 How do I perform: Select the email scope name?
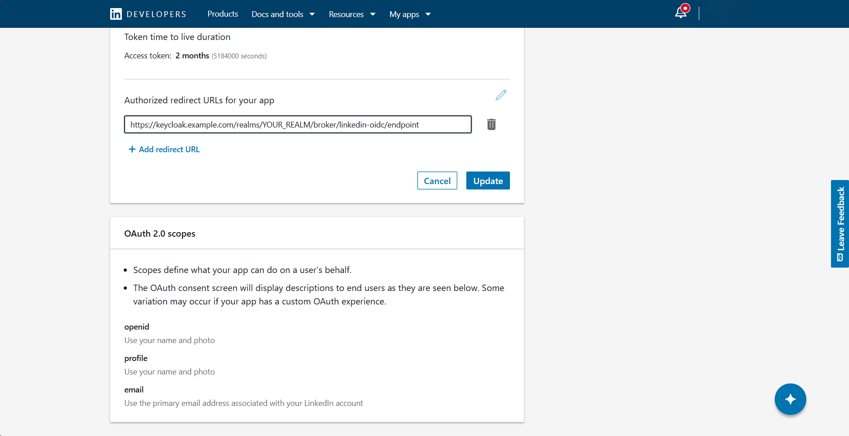pyautogui.click(x=134, y=390)
